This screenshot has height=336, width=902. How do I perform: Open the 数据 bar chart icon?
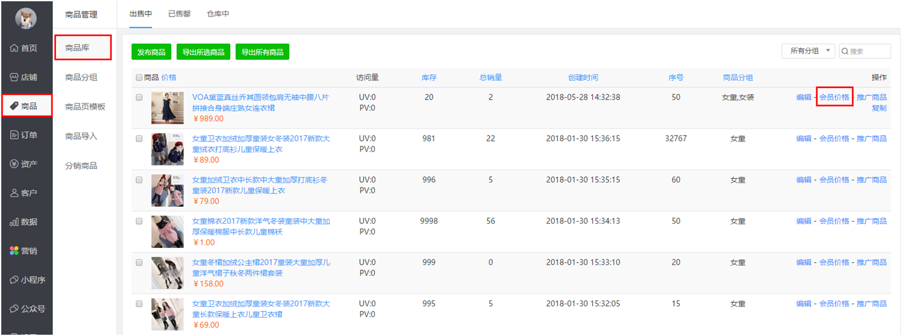point(14,223)
